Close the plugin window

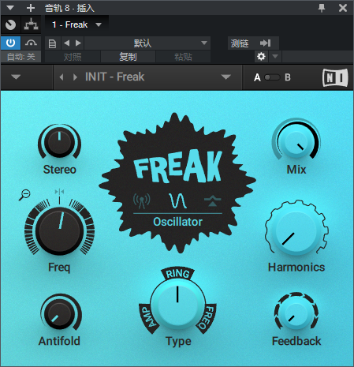[x=343, y=8]
